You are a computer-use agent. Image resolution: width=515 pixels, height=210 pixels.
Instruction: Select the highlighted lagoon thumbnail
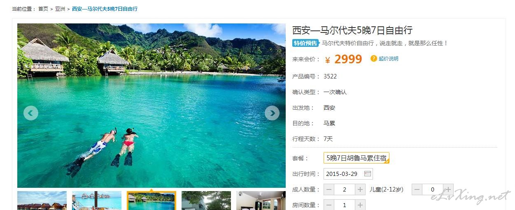click(x=151, y=201)
